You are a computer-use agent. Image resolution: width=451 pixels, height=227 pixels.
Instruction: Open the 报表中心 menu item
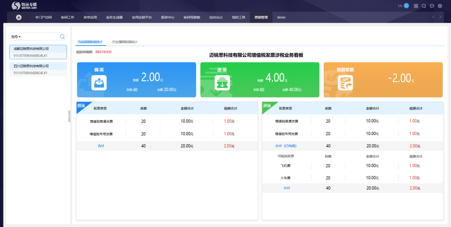click(x=168, y=18)
